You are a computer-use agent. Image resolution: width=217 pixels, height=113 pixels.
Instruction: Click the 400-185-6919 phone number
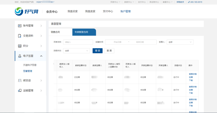196,2
